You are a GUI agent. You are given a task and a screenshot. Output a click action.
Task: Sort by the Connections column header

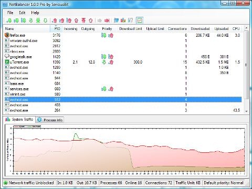(177, 29)
